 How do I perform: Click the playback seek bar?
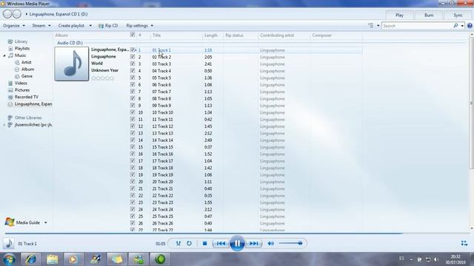pos(237,233)
